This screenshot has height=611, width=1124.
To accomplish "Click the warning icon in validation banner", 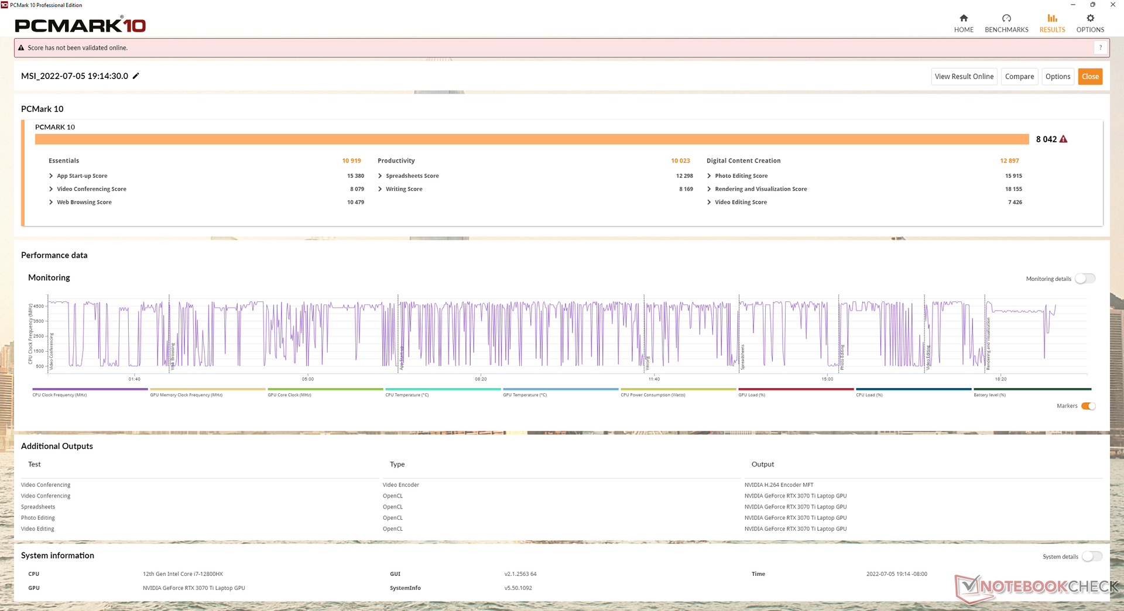I will 22,48.
